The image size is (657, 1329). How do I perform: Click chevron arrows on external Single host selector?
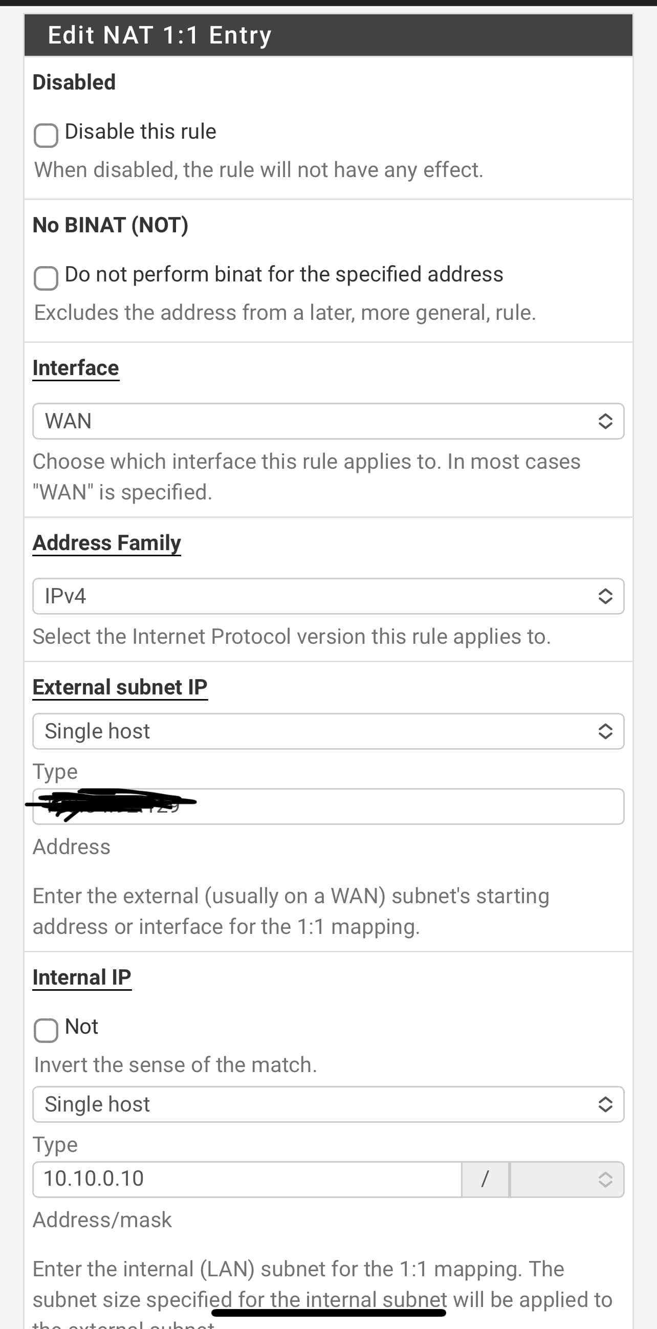[x=605, y=731]
